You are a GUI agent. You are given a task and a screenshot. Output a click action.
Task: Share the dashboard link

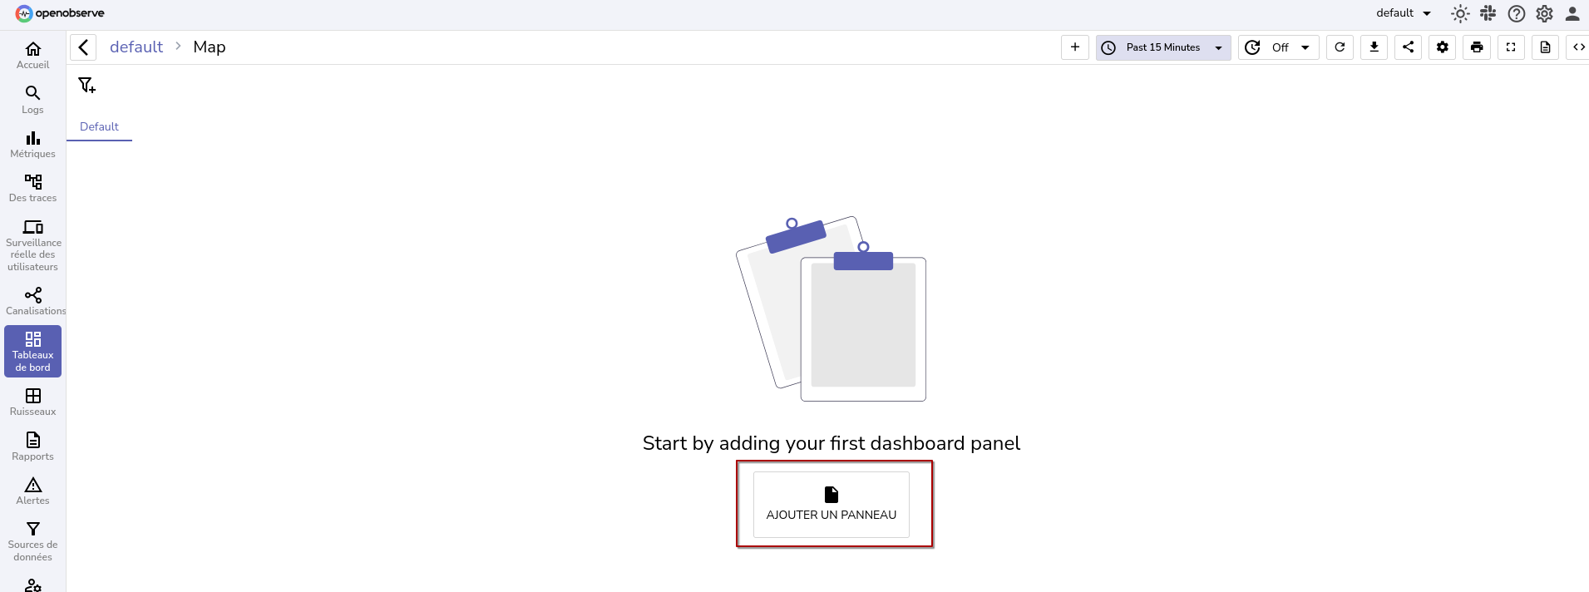[1409, 47]
